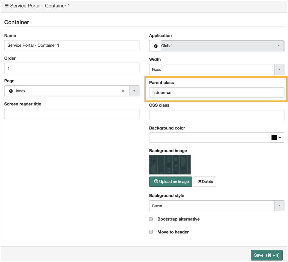288x262 pixels.
Task: Save the container record
Action: pyautogui.click(x=267, y=255)
